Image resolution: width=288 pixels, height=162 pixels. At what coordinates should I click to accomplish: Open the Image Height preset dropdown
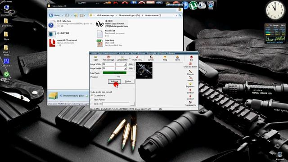click(x=125, y=68)
